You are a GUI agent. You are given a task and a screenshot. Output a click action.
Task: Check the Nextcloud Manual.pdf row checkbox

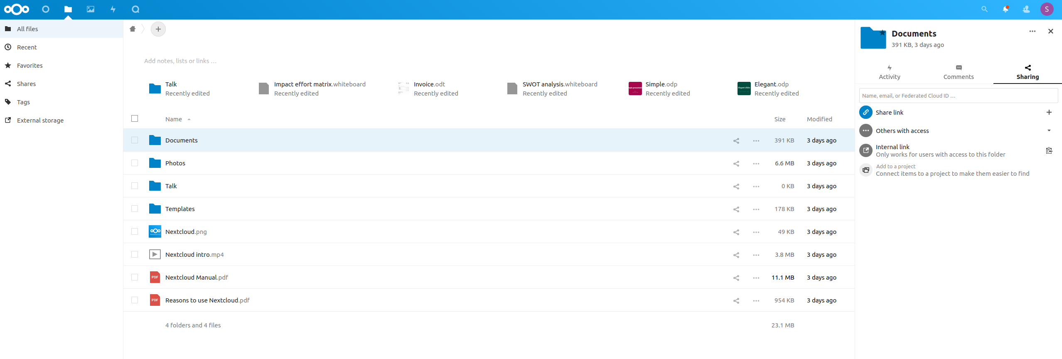tap(135, 277)
